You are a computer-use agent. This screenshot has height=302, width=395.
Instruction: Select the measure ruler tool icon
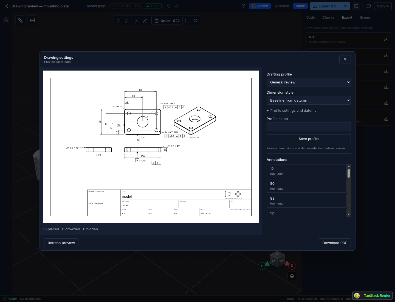(20, 20)
